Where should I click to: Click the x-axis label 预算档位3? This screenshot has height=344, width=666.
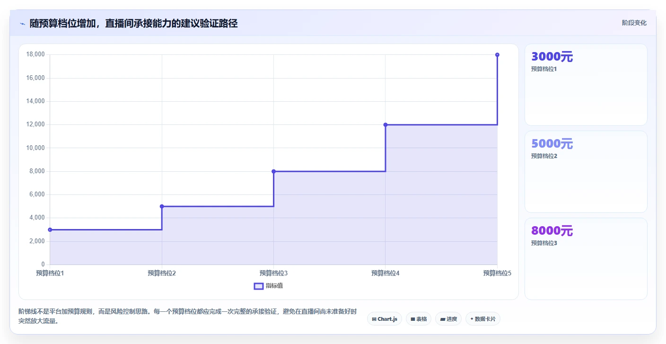click(x=274, y=273)
